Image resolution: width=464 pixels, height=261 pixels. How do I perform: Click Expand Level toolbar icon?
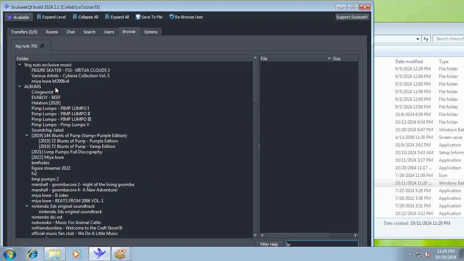(x=39, y=17)
